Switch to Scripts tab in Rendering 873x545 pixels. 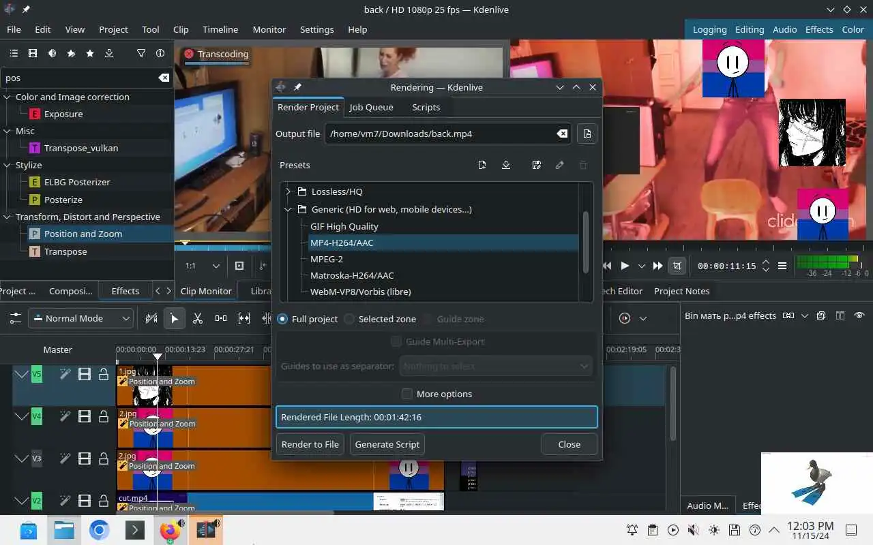click(x=426, y=107)
